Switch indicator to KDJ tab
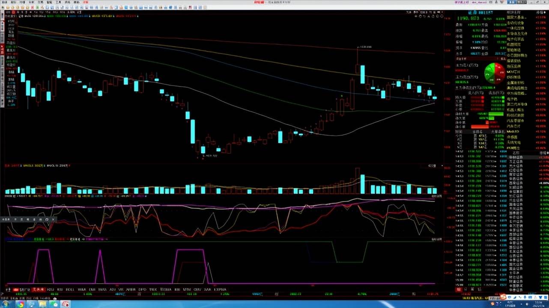 pyautogui.click(x=51, y=290)
